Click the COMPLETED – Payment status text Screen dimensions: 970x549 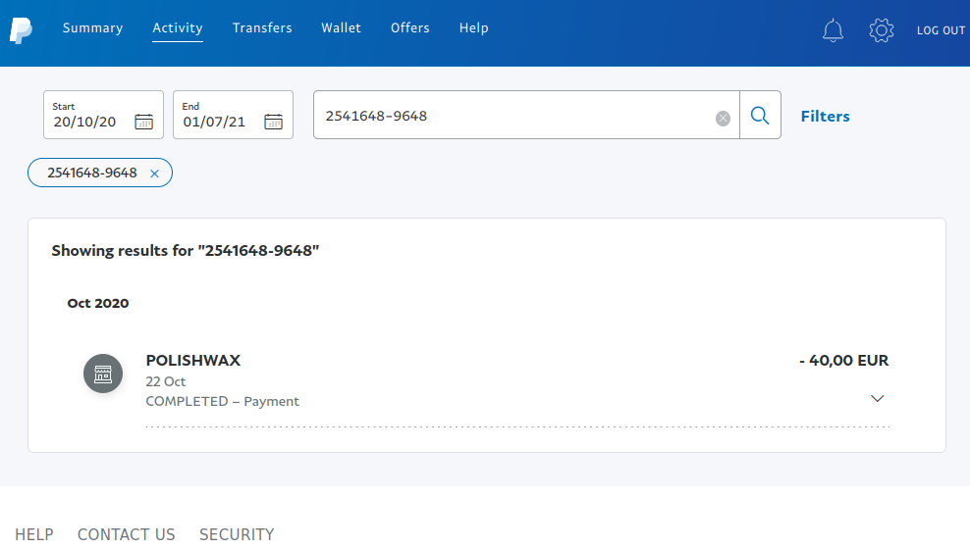(x=223, y=401)
